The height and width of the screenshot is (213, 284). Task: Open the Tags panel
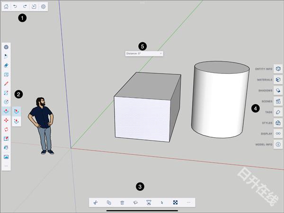click(x=278, y=112)
